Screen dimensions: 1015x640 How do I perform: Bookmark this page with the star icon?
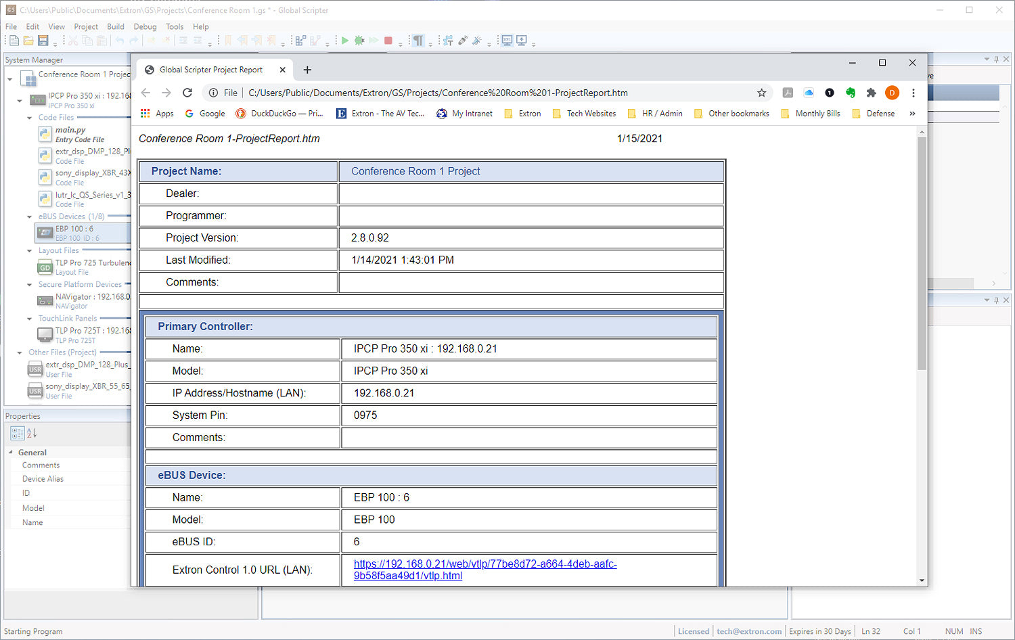click(762, 93)
